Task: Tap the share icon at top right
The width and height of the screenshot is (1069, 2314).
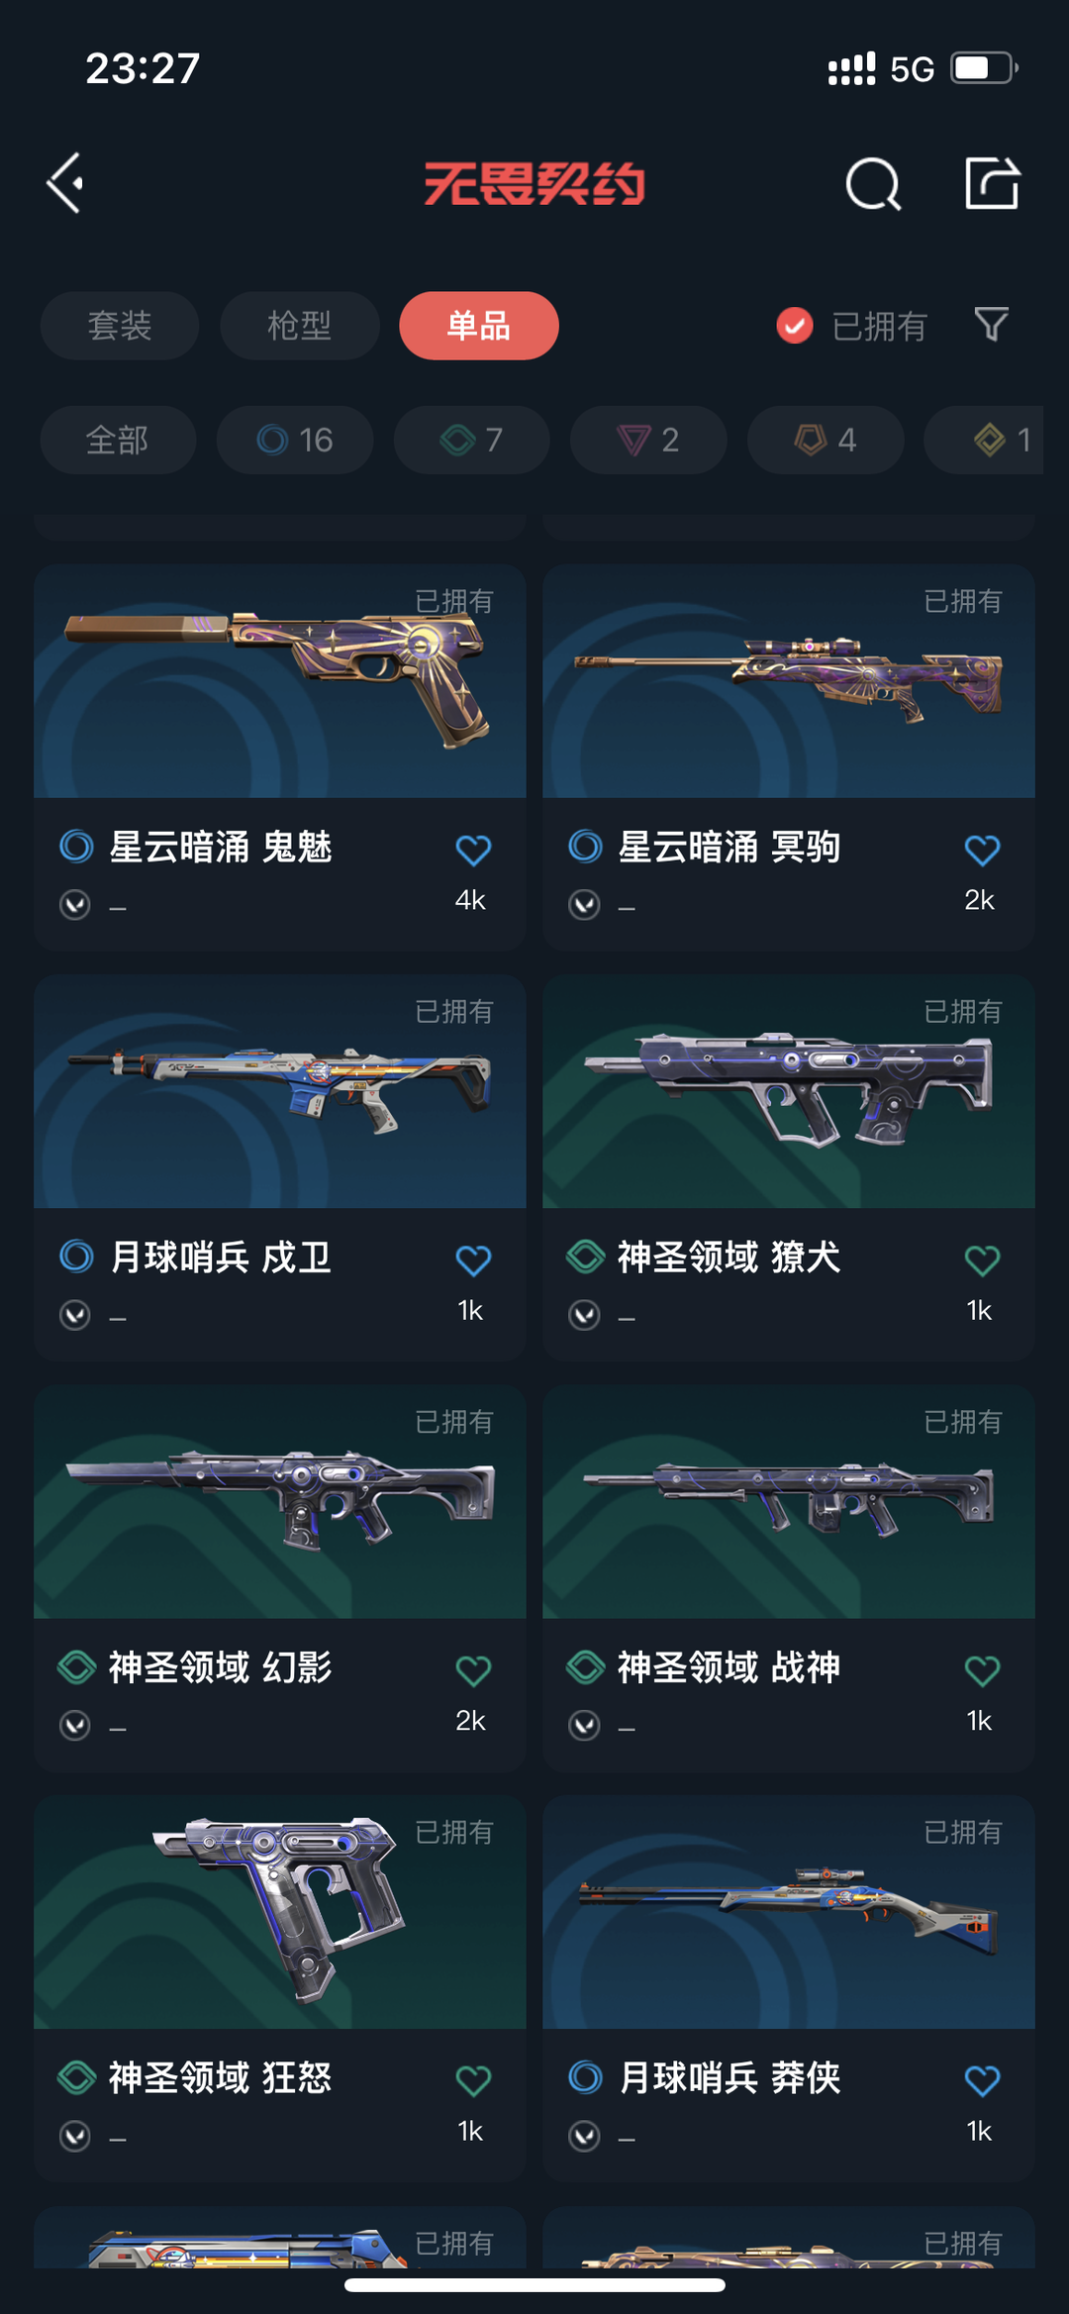Action: (x=992, y=183)
